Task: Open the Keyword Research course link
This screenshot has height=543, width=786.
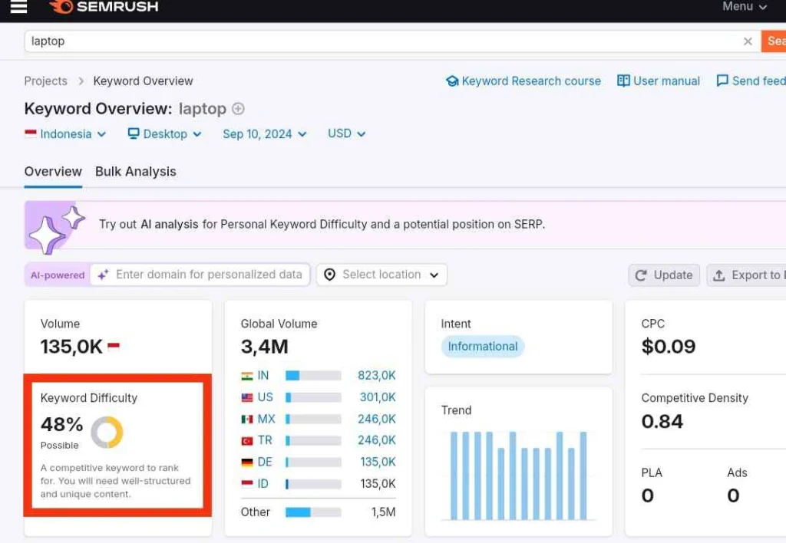Action: coord(523,81)
